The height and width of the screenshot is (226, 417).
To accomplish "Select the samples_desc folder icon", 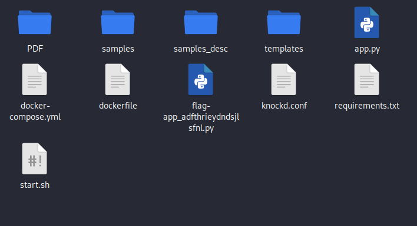I will click(x=201, y=22).
